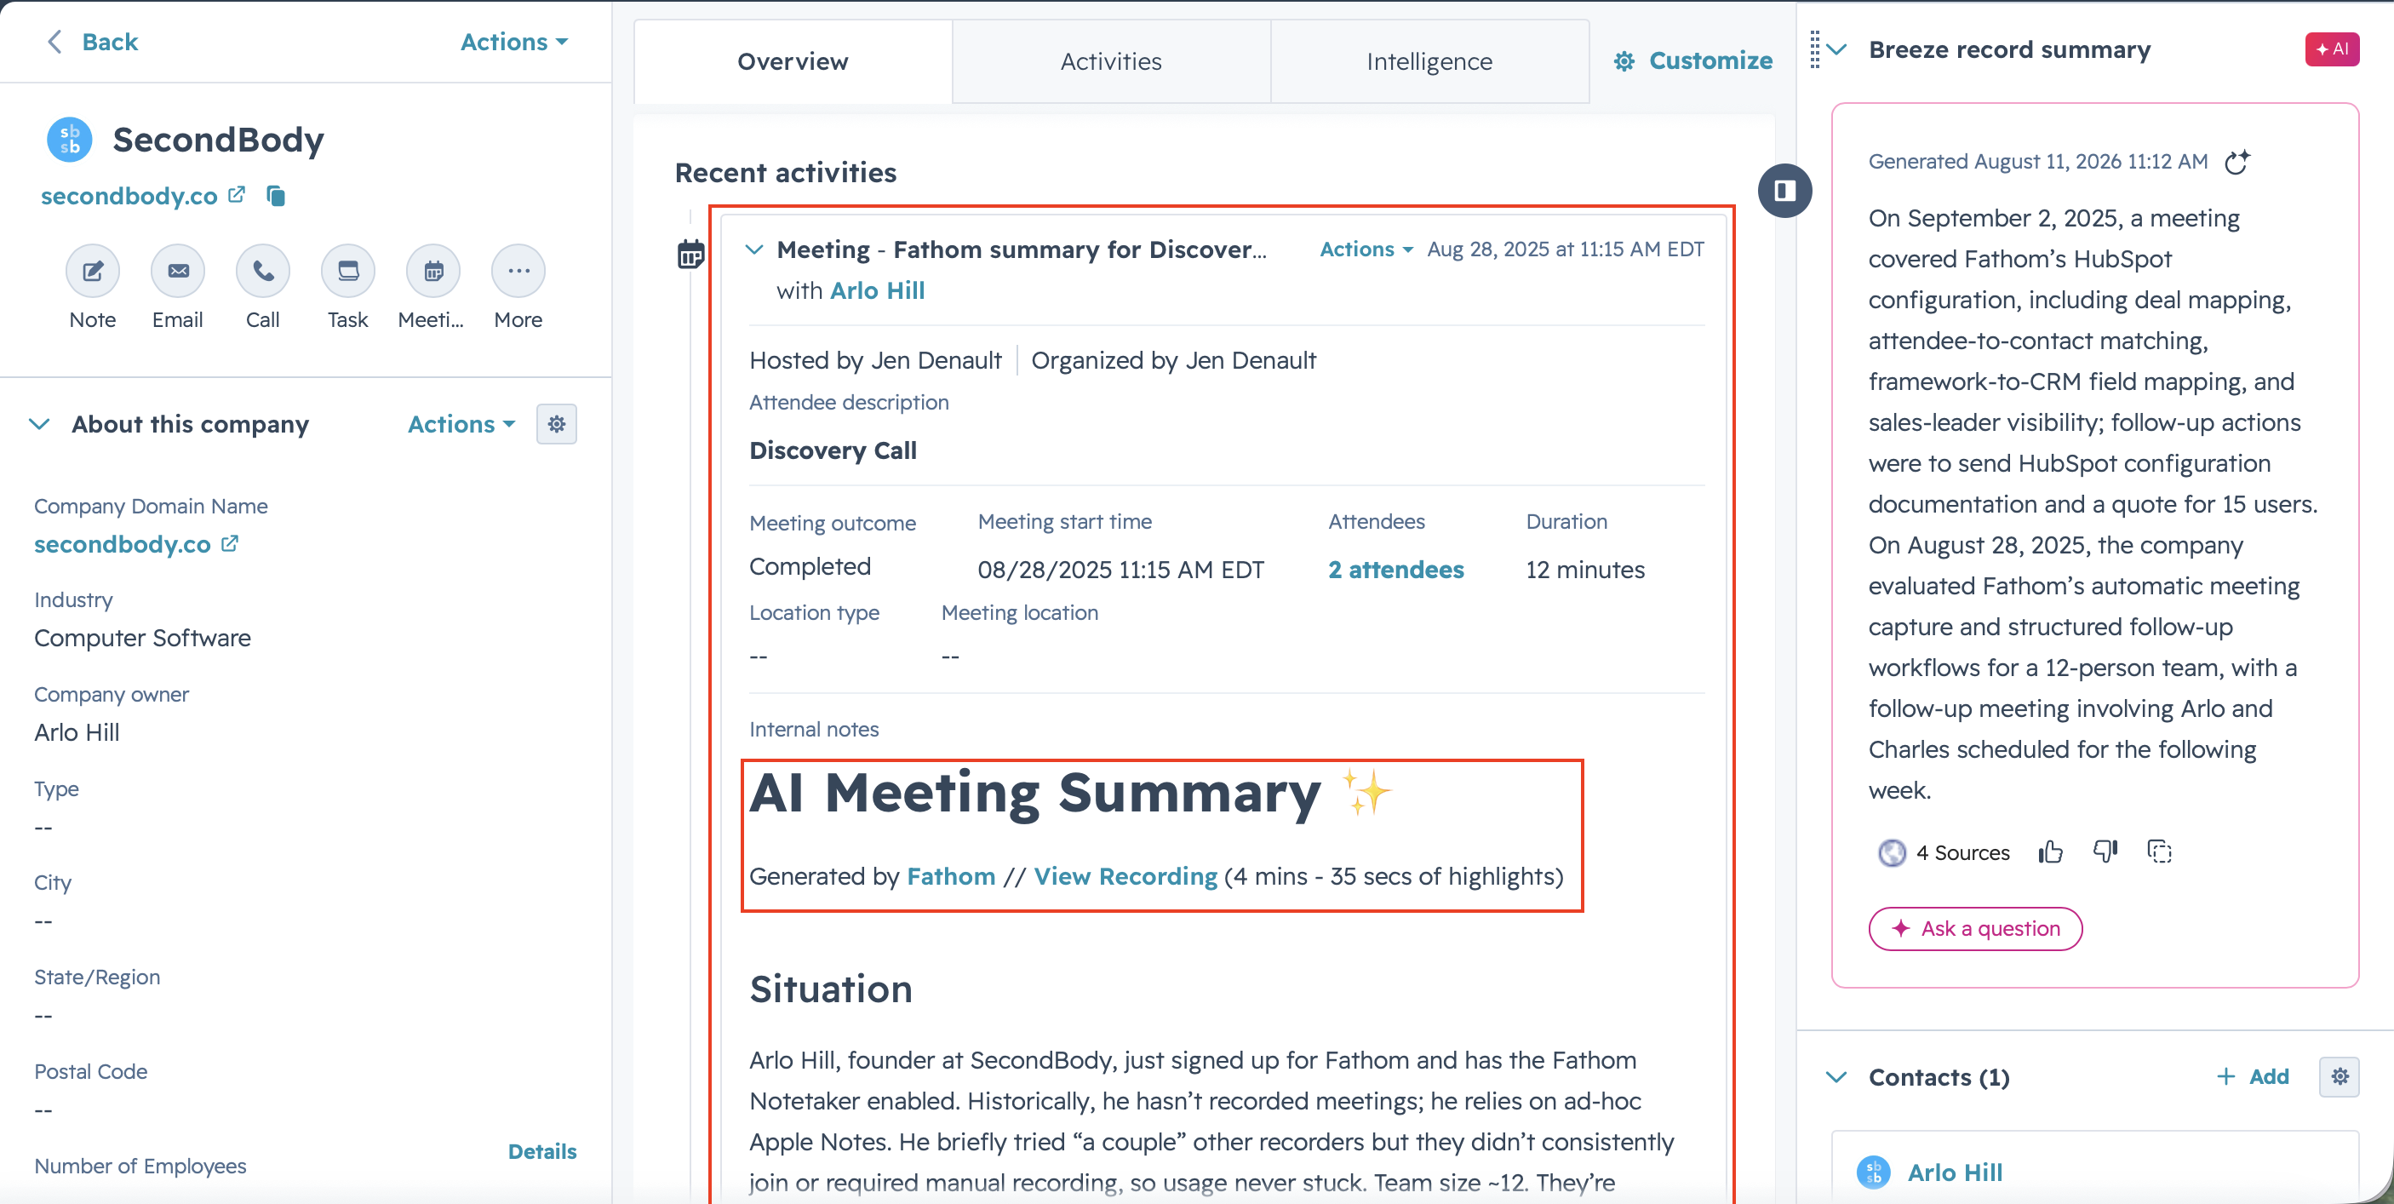This screenshot has height=1204, width=2394.
Task: Switch to the Activities tab
Action: coord(1112,61)
